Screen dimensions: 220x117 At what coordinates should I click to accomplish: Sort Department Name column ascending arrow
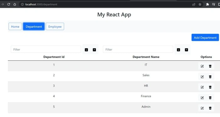coord(186,50)
